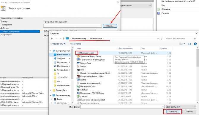199x115 pixels.
Task: Click the Имя файла input field
Action: 122,107
